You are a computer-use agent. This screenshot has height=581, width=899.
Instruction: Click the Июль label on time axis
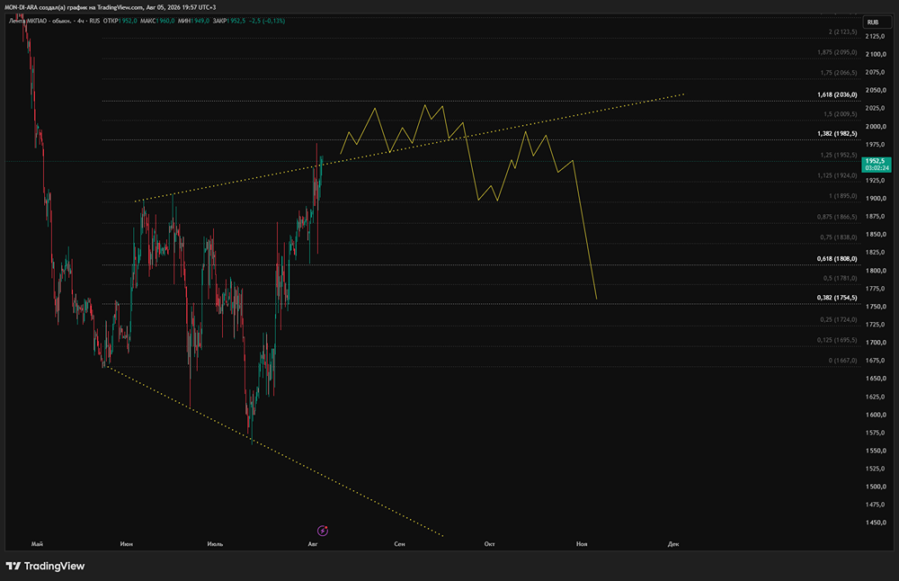click(215, 544)
